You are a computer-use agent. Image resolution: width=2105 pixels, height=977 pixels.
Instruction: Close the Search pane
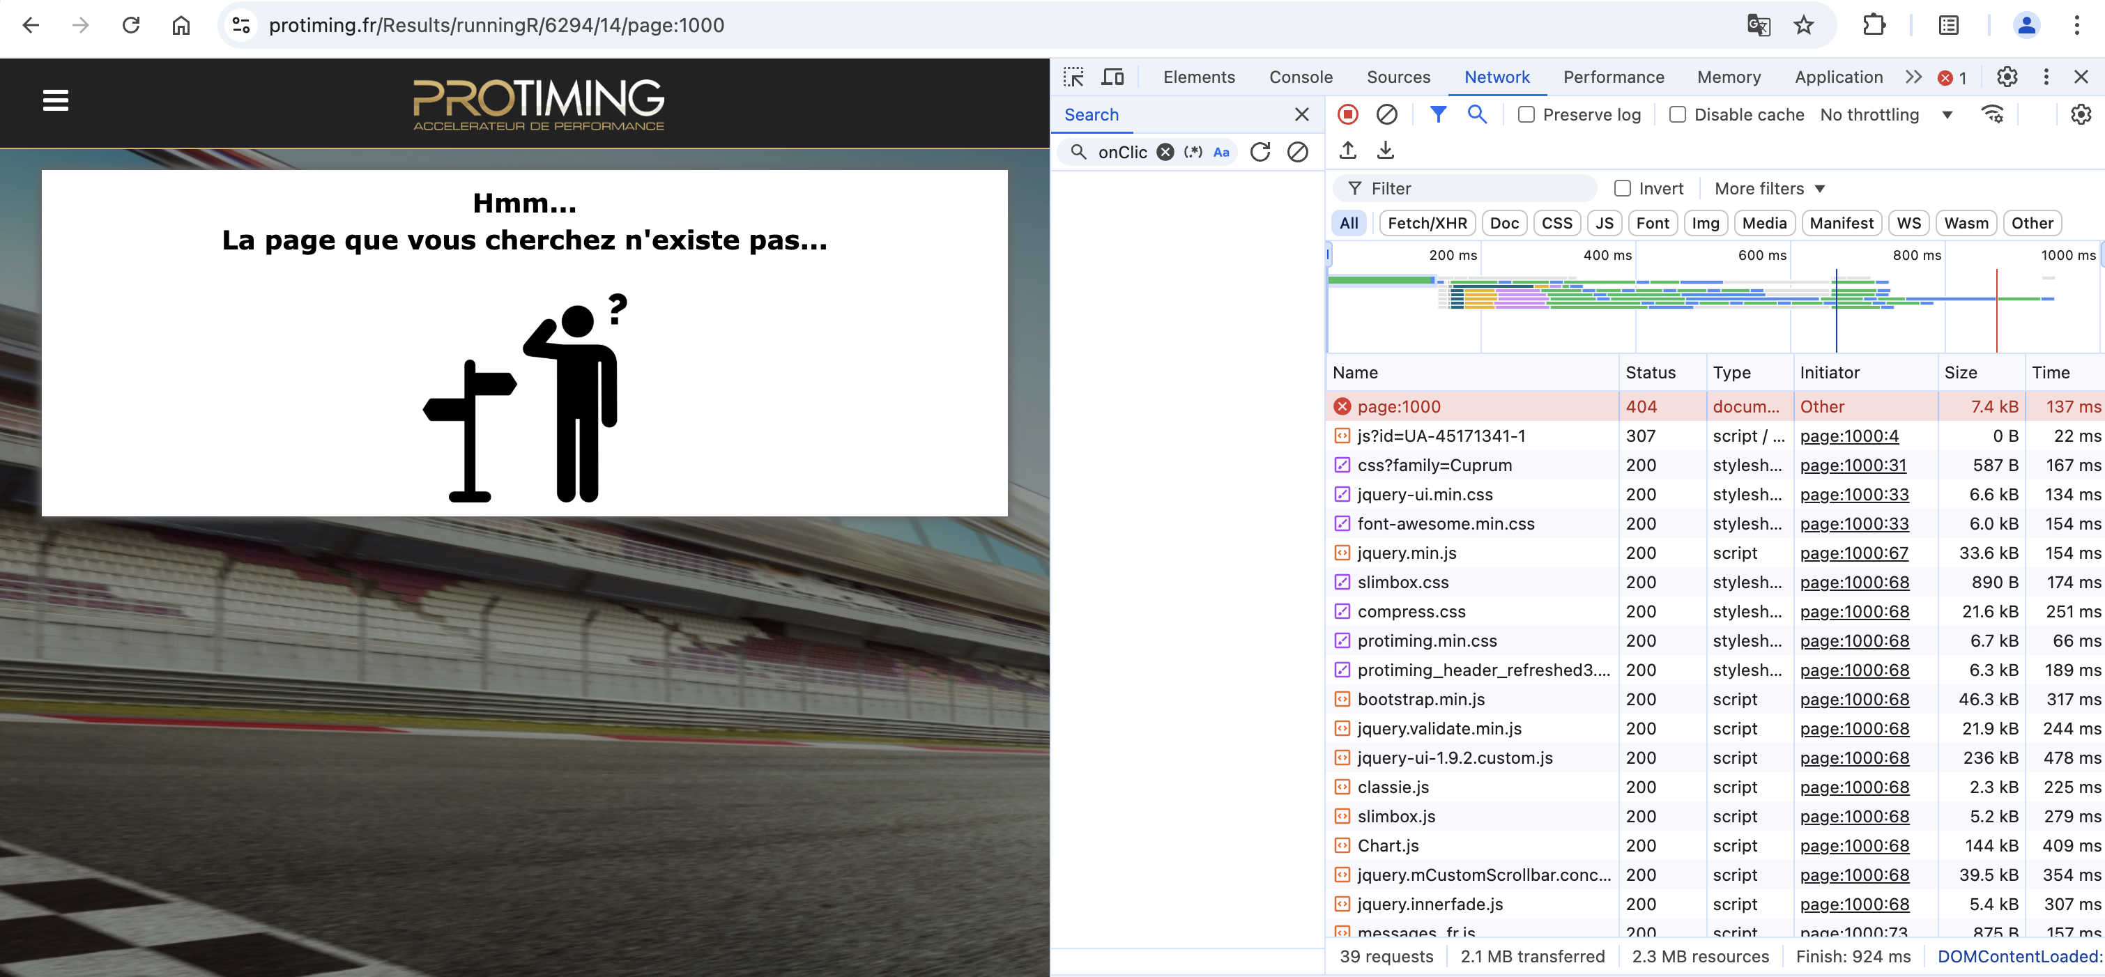[1302, 114]
